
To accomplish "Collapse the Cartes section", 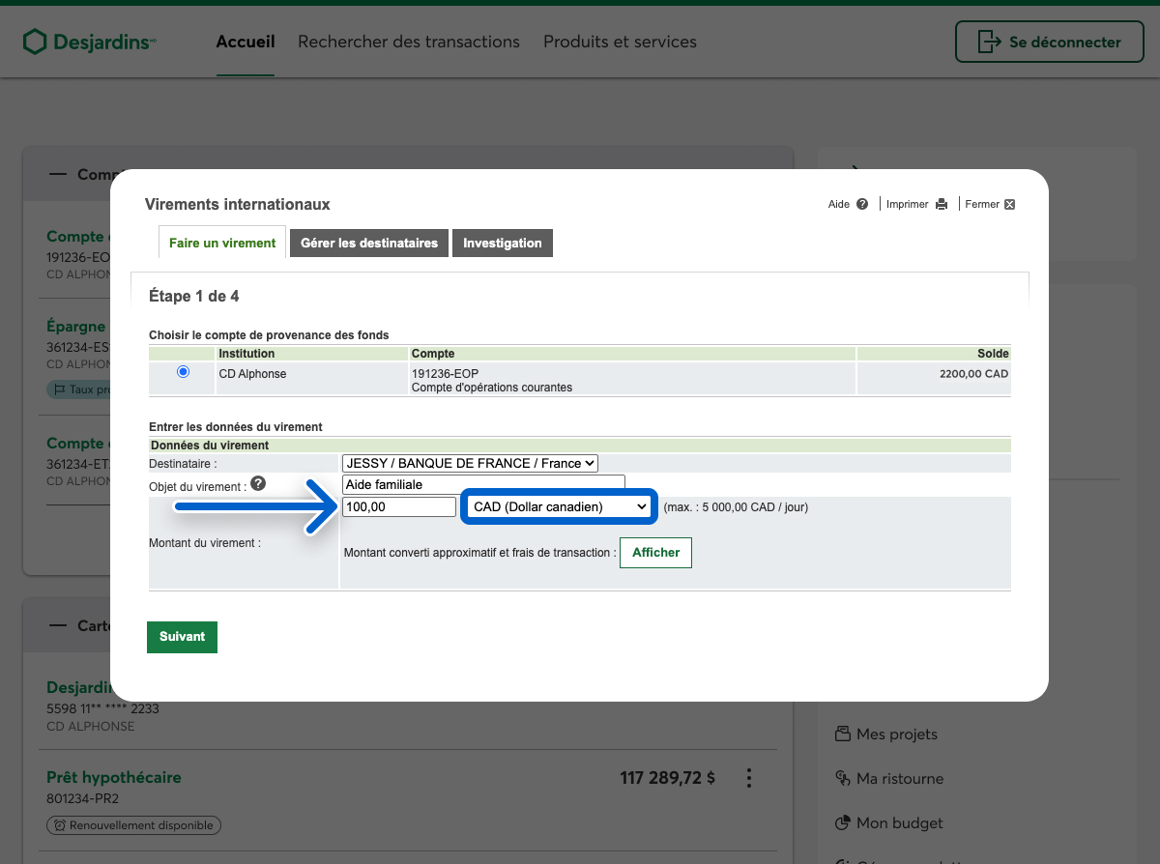I will click(x=59, y=625).
